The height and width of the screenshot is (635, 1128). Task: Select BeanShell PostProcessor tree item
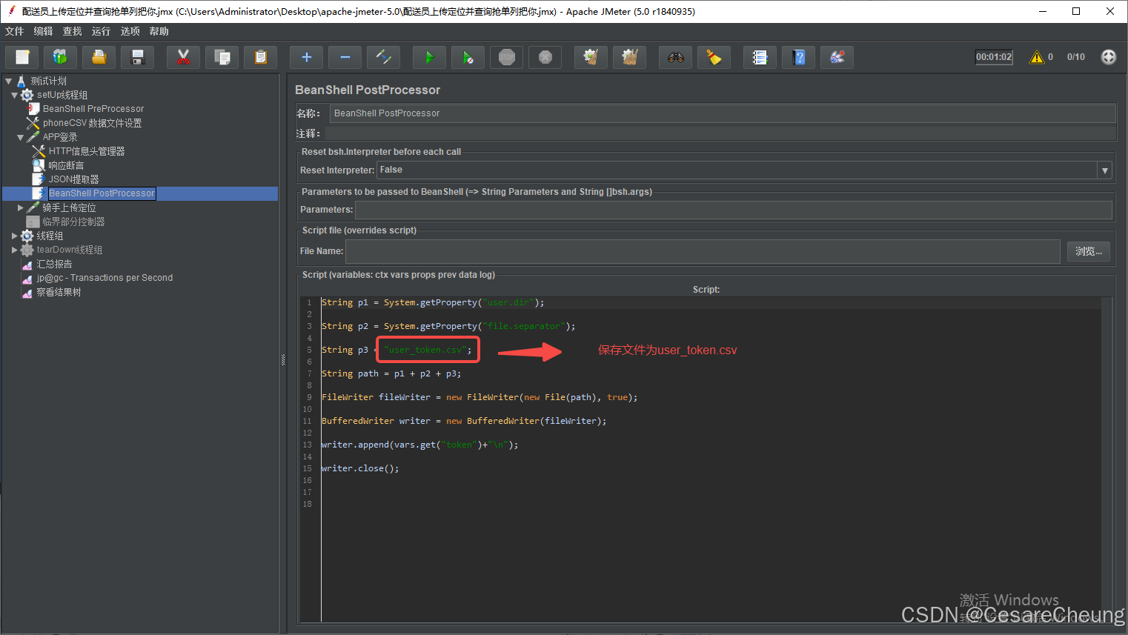tap(102, 193)
